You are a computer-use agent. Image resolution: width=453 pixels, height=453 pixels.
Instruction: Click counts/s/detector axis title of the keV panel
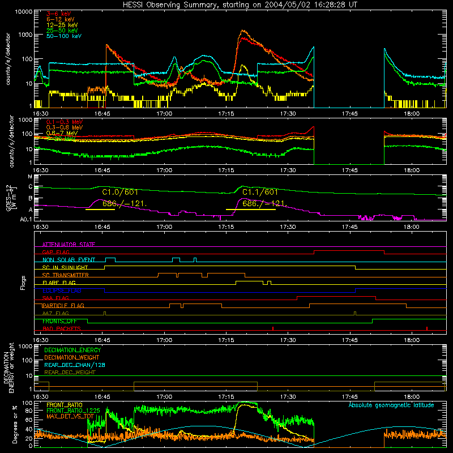tap(8, 59)
